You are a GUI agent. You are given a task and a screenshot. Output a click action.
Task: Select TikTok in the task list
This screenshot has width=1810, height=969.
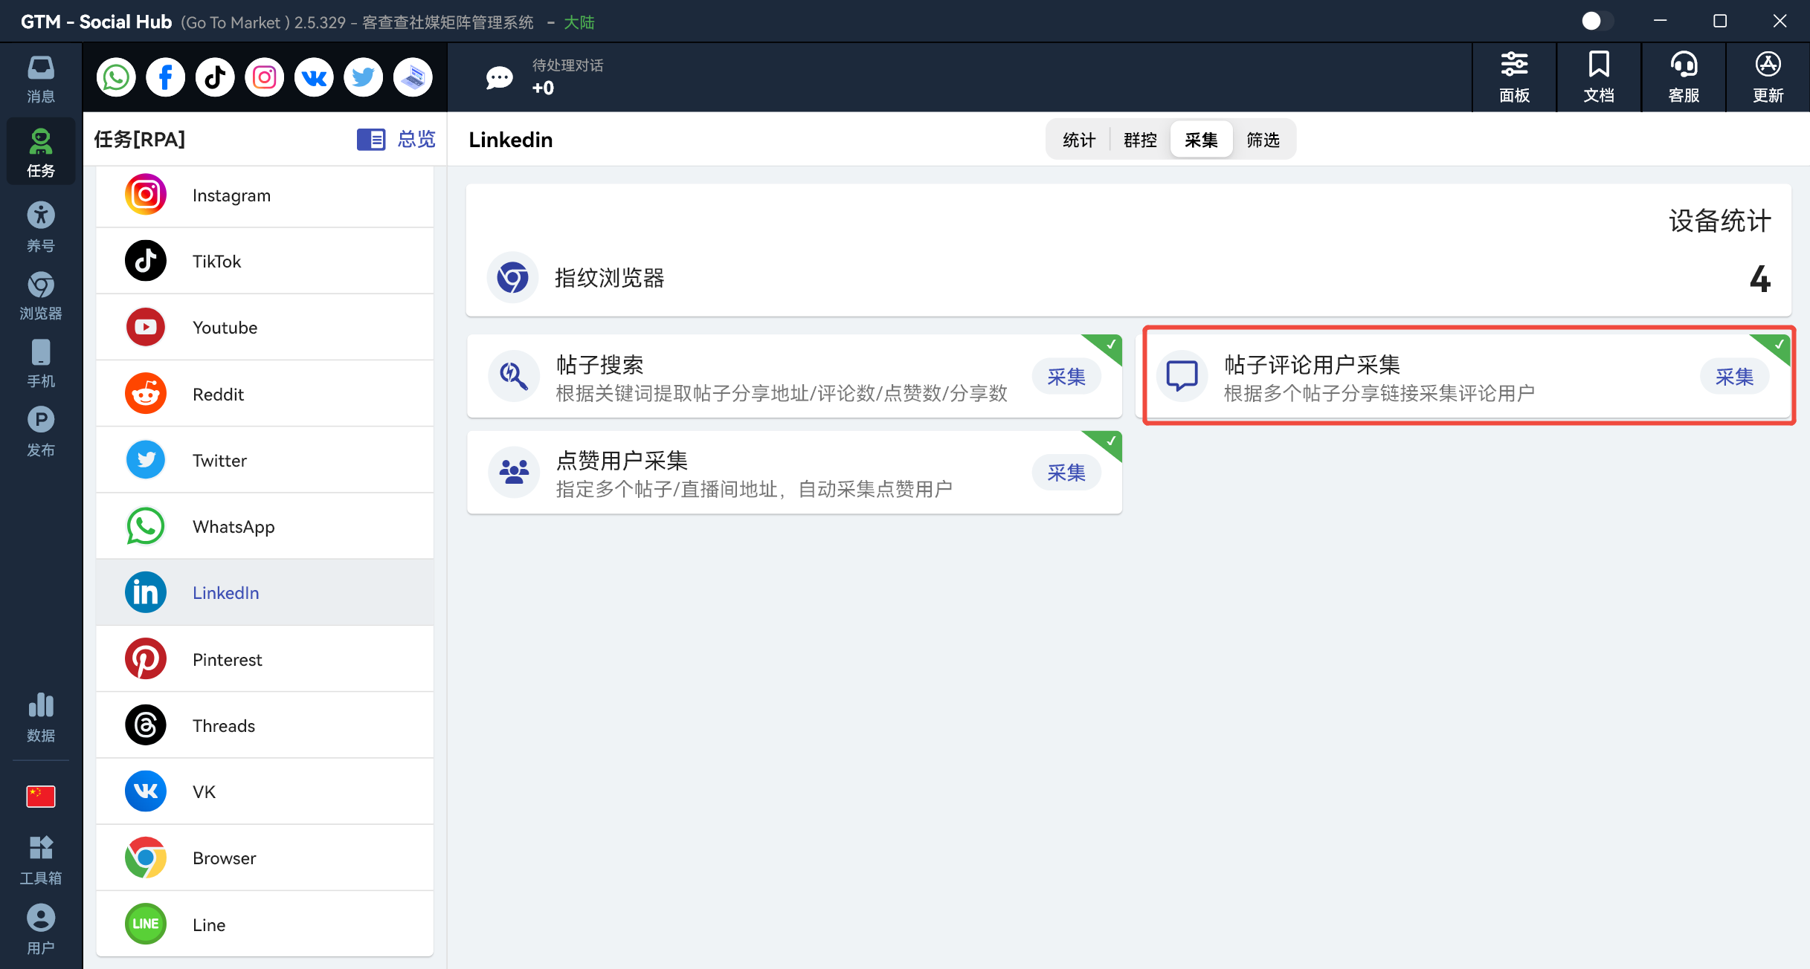click(265, 261)
